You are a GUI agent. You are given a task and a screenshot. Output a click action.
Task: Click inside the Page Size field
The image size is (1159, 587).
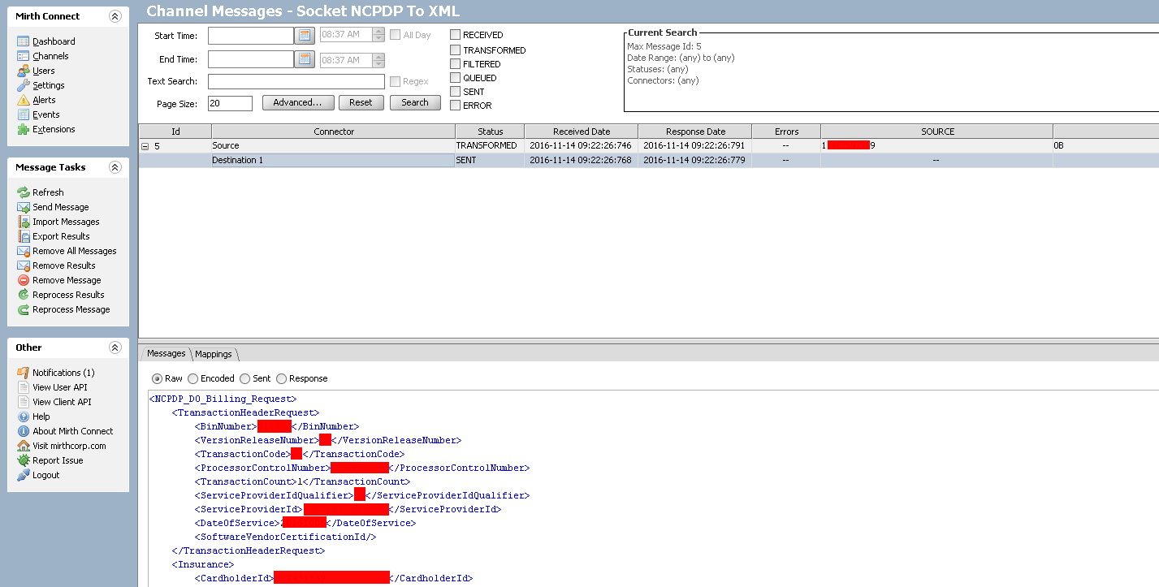click(x=230, y=103)
